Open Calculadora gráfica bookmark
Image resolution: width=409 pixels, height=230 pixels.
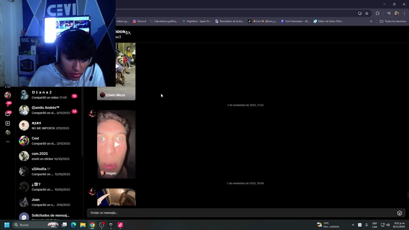164,21
